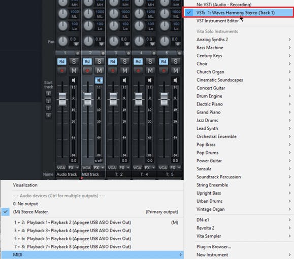294x259 pixels.
Task: Open the MIDI output submenu
Action: 92,255
